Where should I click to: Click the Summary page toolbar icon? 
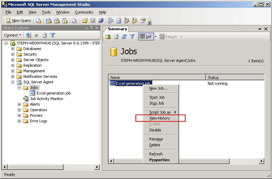point(119,21)
